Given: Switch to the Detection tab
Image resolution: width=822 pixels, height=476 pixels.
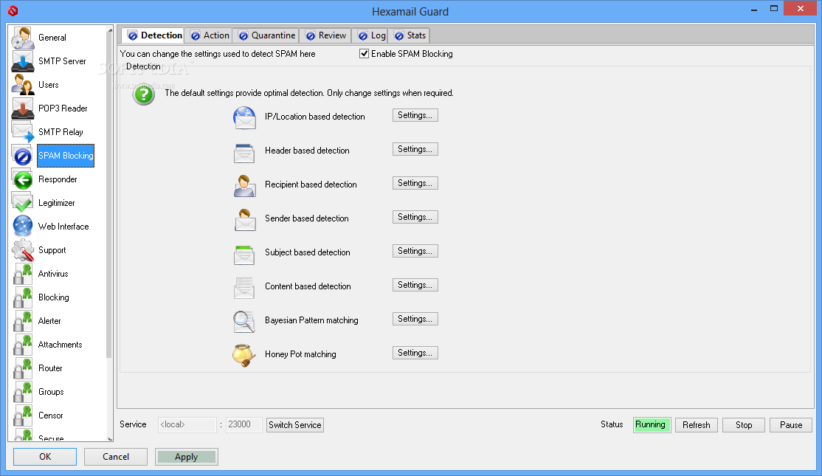Looking at the screenshot, I should click(153, 35).
